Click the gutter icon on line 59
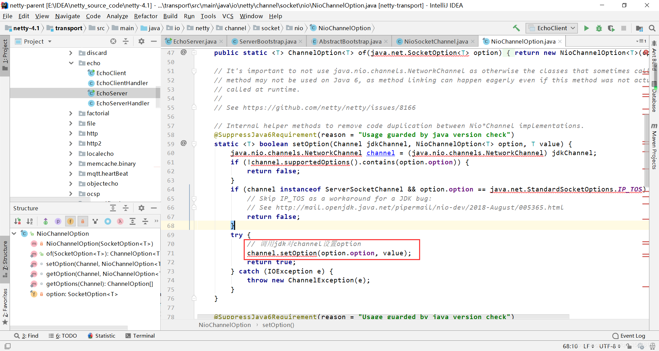 (184, 143)
